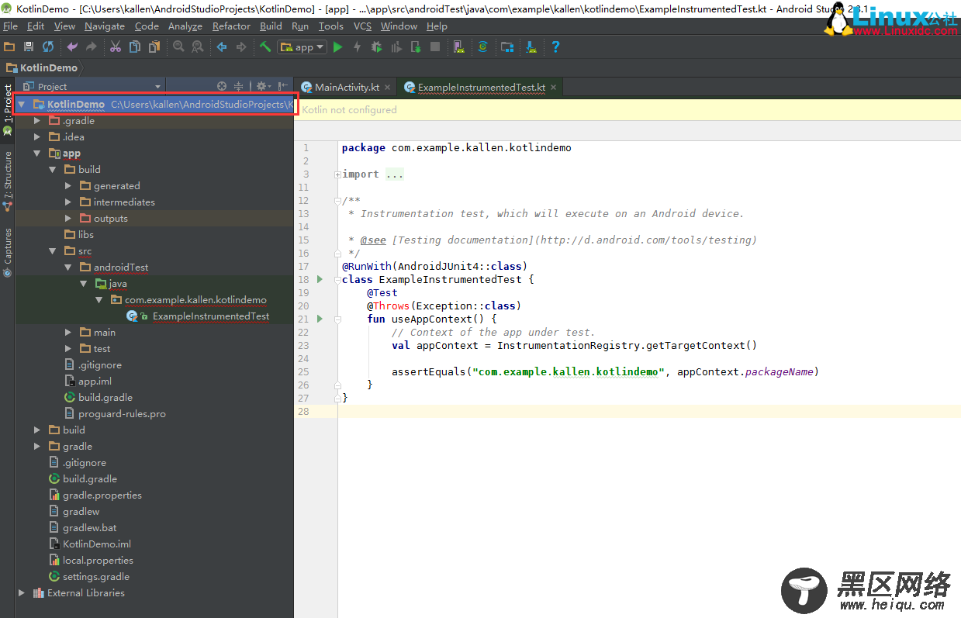961x618 pixels.
Task: Click the Redo toolbar arrow
Action: [x=92, y=47]
